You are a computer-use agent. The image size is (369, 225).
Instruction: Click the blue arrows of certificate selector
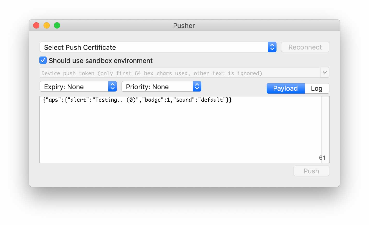(x=272, y=47)
